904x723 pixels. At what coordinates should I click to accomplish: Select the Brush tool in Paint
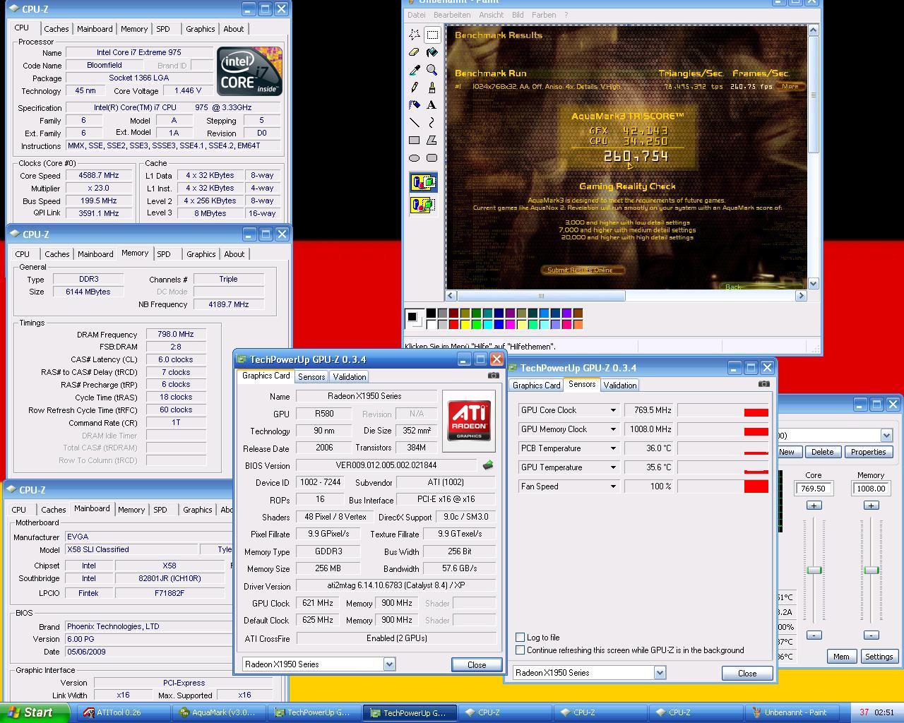tap(432, 88)
